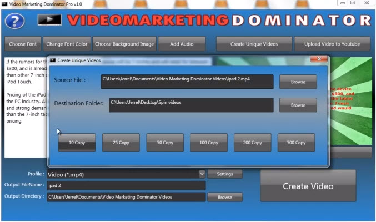The image size is (376, 222).
Task: Click the Source File path field
Action: pyautogui.click(x=187, y=82)
